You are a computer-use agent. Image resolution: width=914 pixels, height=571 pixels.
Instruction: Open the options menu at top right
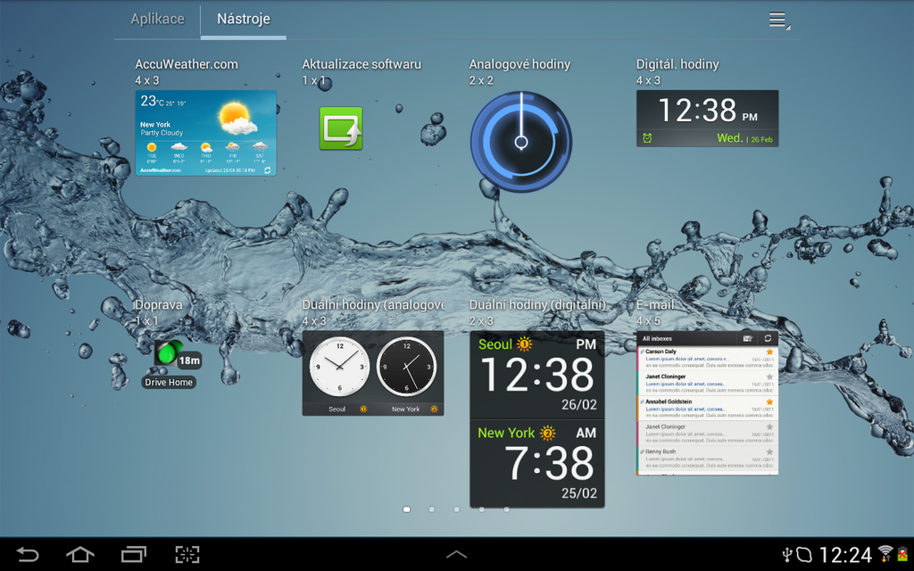(x=776, y=19)
